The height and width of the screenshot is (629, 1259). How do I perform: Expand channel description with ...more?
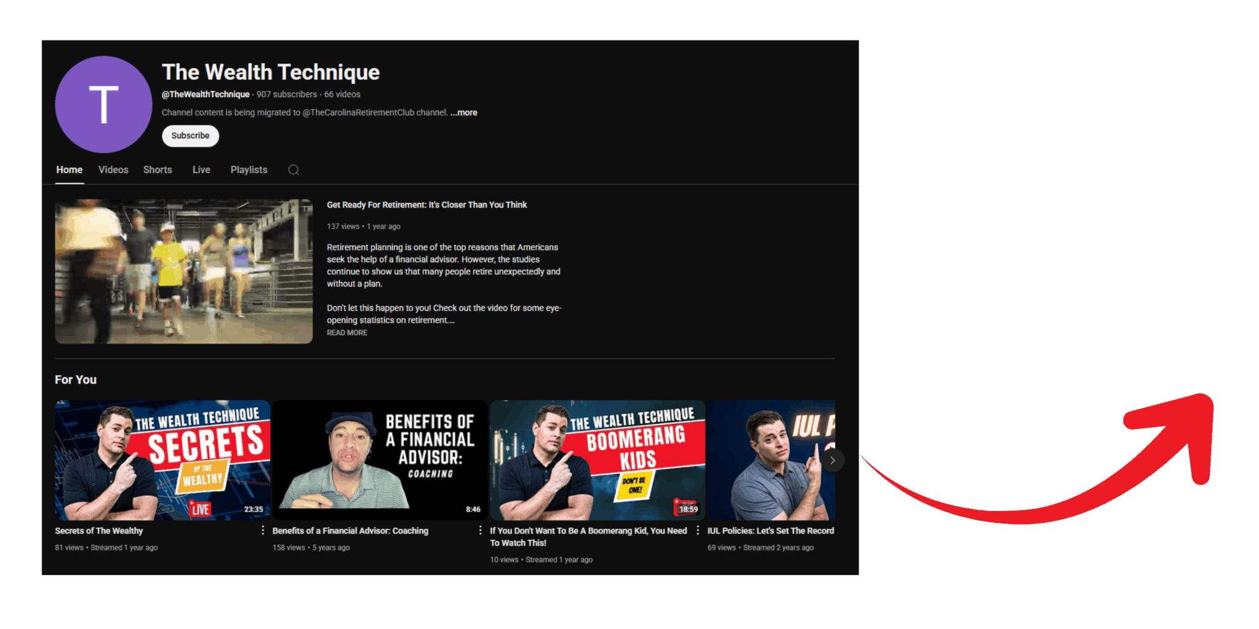(464, 112)
